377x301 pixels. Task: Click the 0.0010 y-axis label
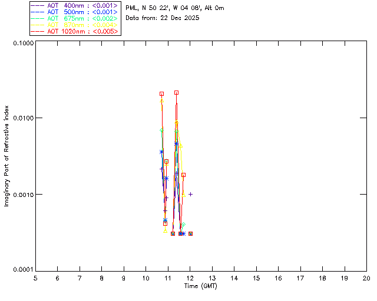pos(23,195)
